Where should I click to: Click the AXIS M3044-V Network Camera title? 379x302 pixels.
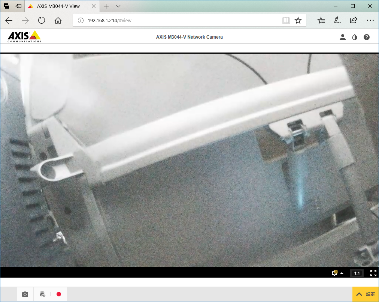[x=189, y=37]
